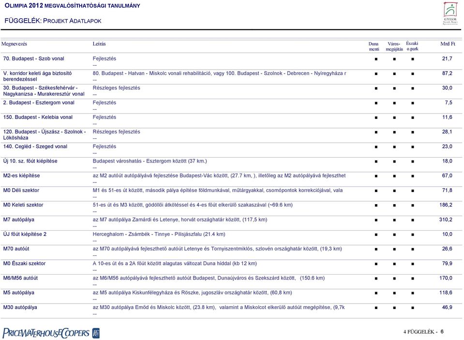The width and height of the screenshot is (464, 340).
Task: Select M70 autóút row name
Action: point(16,249)
